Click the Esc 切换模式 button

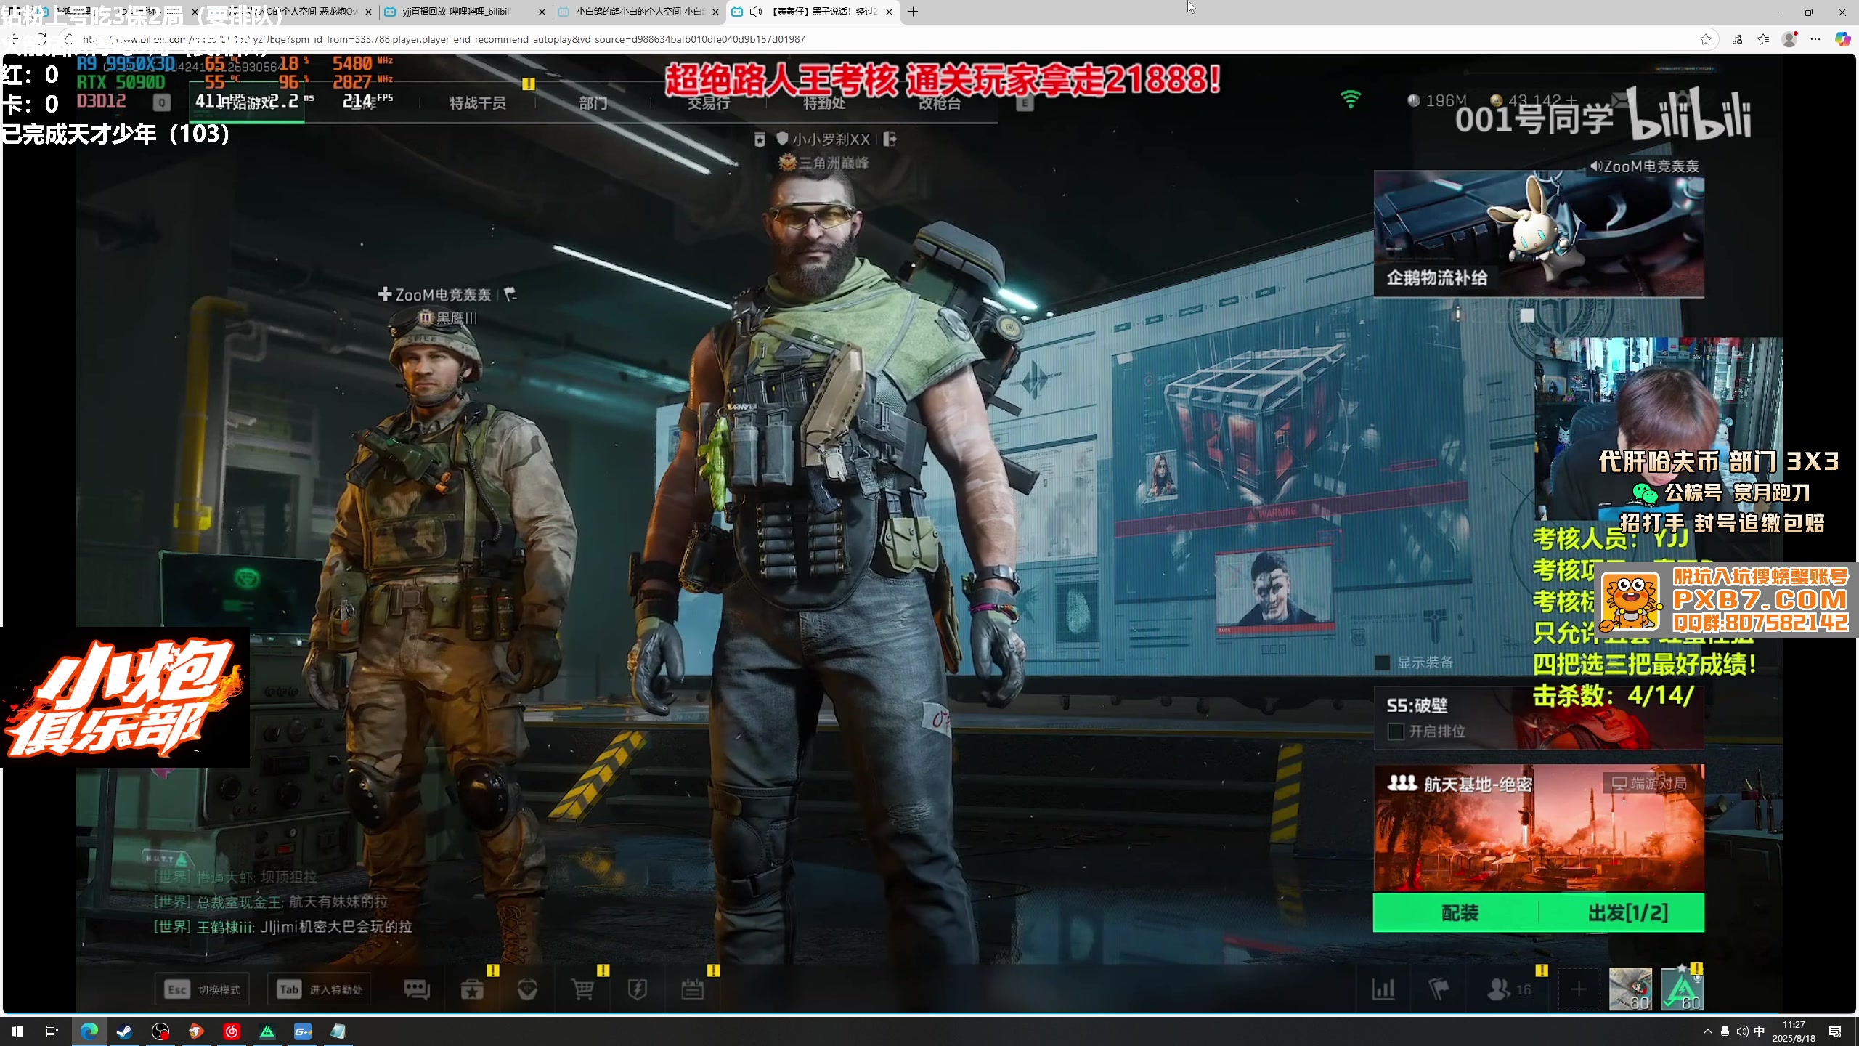202,989
